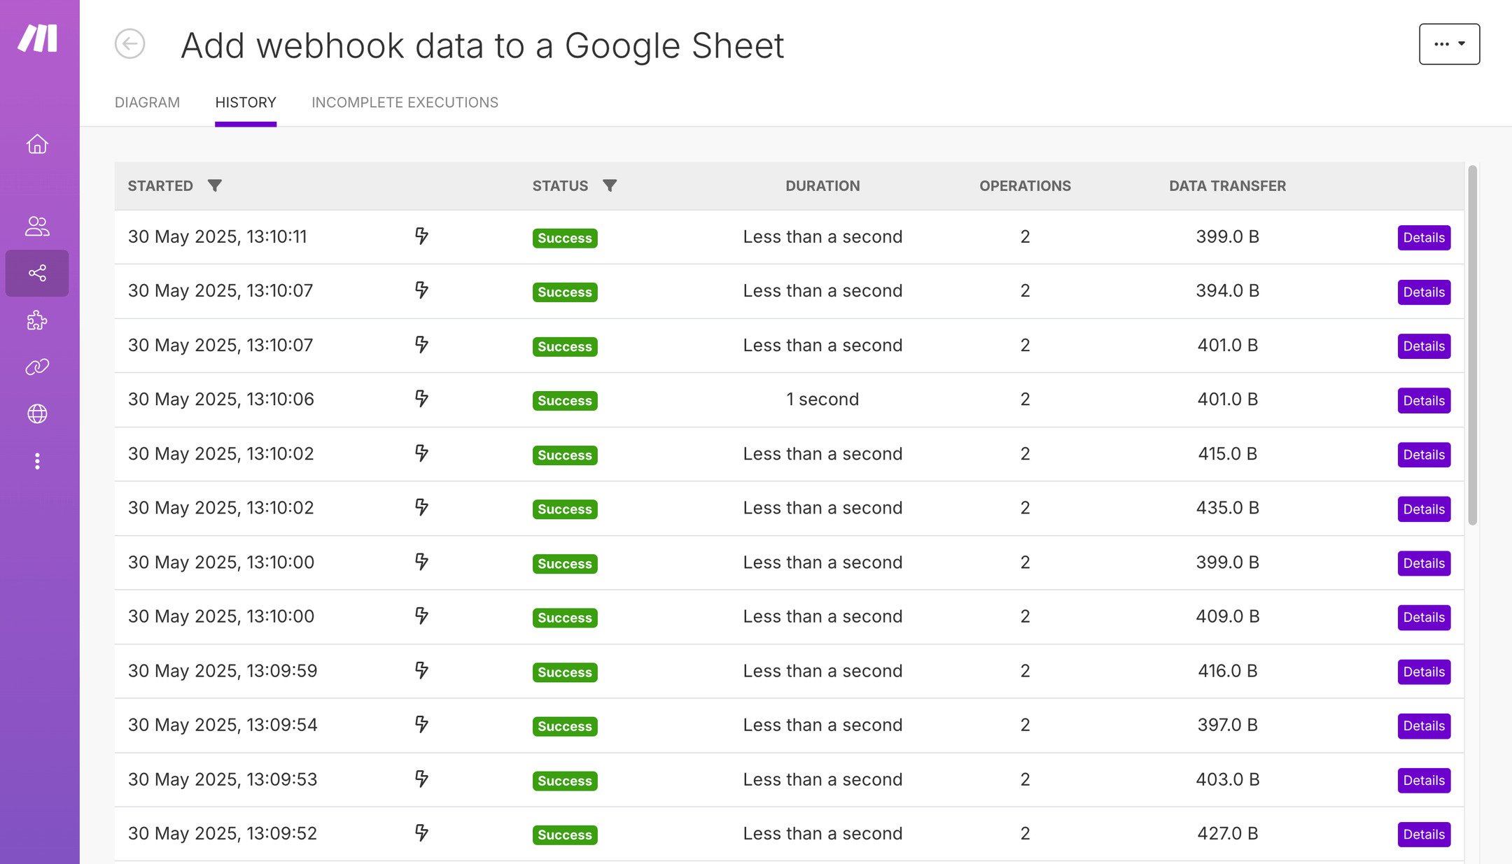The width and height of the screenshot is (1512, 864).
Task: Click the back arrow beside the scenario title
Action: 129,44
